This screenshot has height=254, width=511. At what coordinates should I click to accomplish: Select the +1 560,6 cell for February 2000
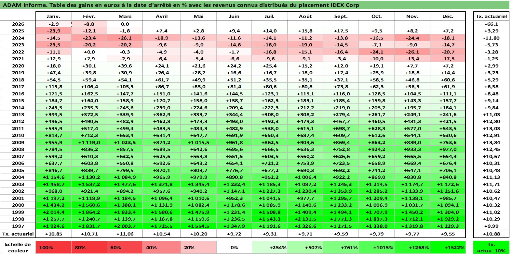pos(89,205)
